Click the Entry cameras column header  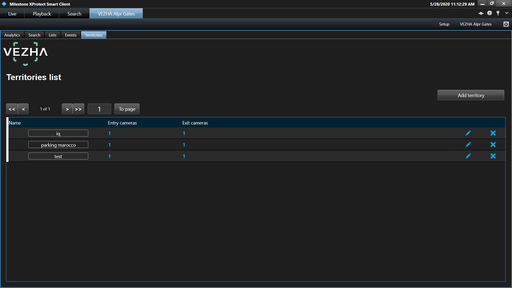[x=122, y=123]
